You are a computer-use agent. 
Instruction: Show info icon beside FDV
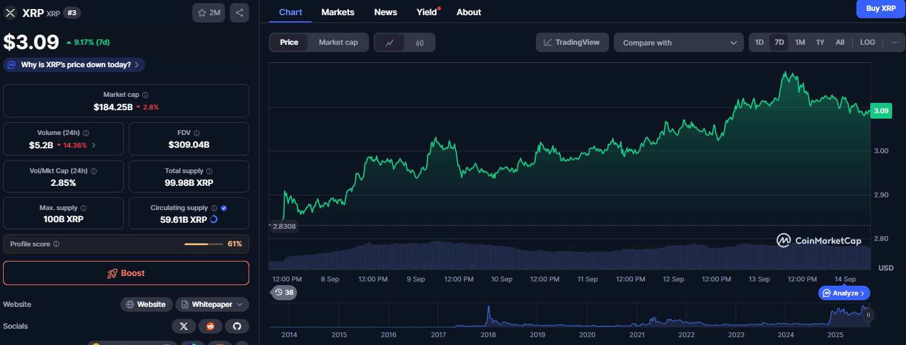[197, 133]
